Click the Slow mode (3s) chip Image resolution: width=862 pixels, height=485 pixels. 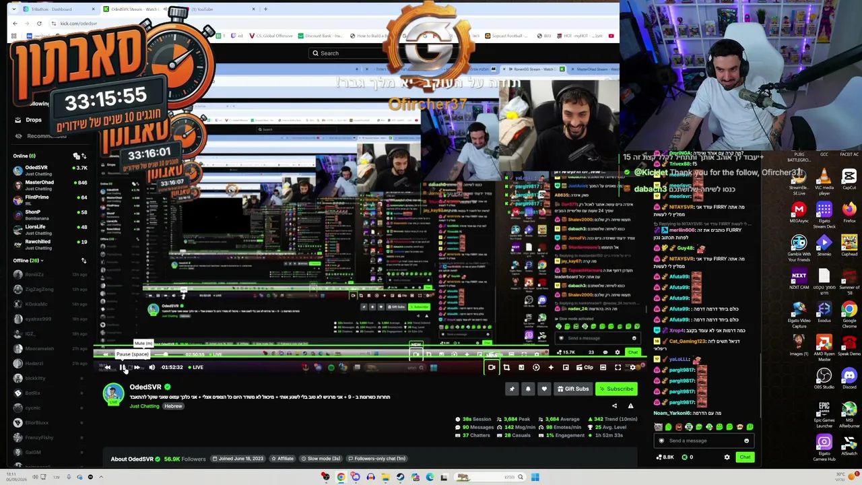pos(321,459)
